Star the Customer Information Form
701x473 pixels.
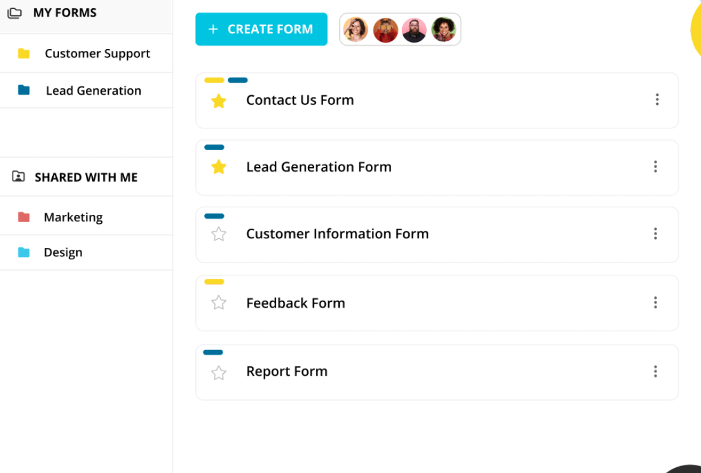click(219, 234)
